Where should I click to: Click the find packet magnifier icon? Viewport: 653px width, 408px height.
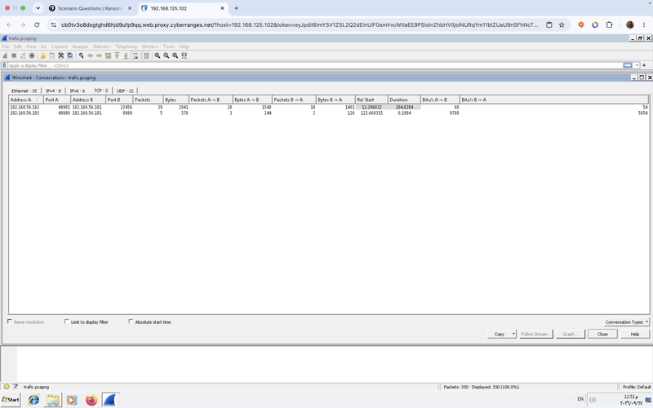[81, 55]
